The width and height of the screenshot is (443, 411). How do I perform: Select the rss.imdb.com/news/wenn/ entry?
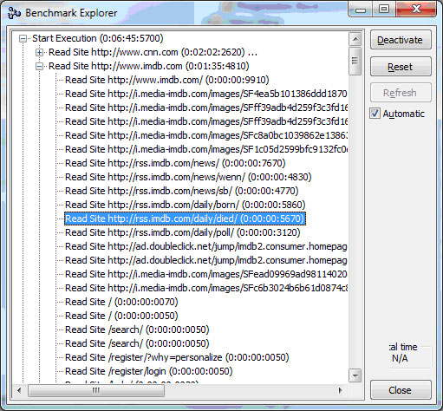click(188, 177)
